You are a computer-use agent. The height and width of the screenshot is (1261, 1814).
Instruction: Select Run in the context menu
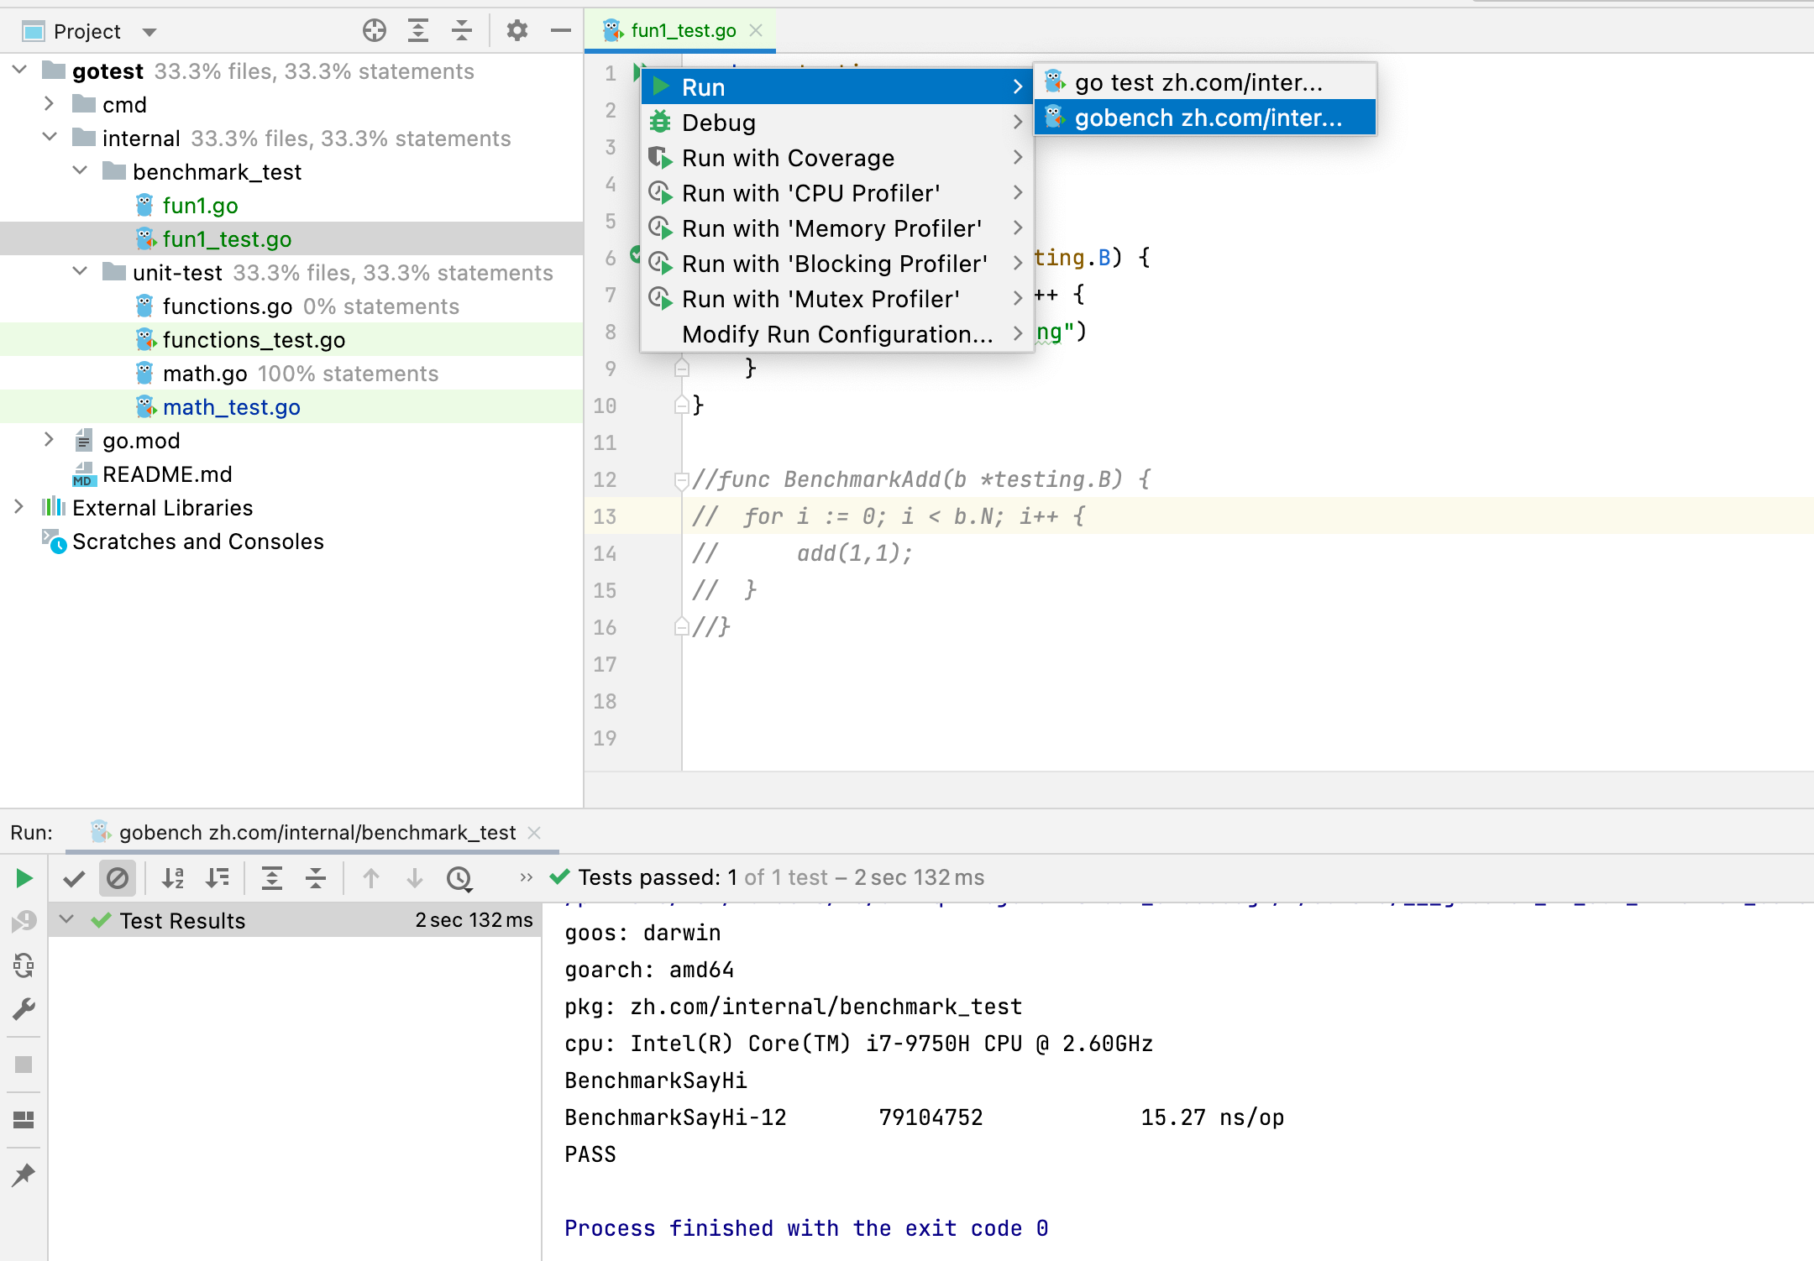836,86
